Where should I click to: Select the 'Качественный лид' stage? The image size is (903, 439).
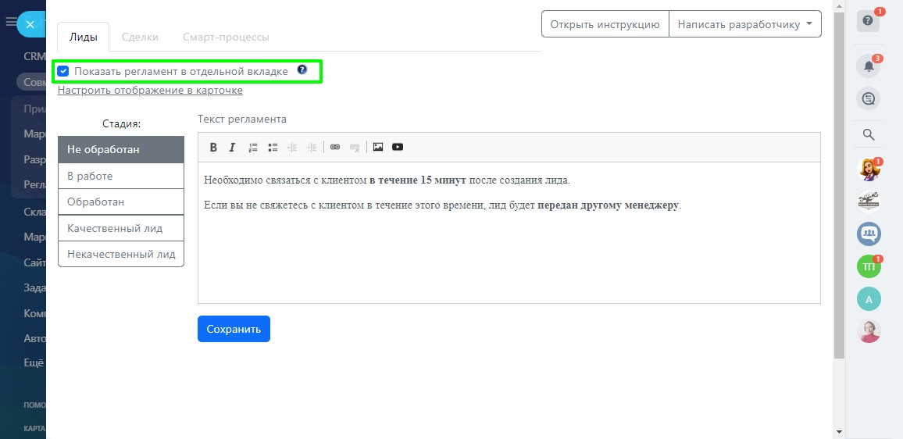click(x=121, y=229)
